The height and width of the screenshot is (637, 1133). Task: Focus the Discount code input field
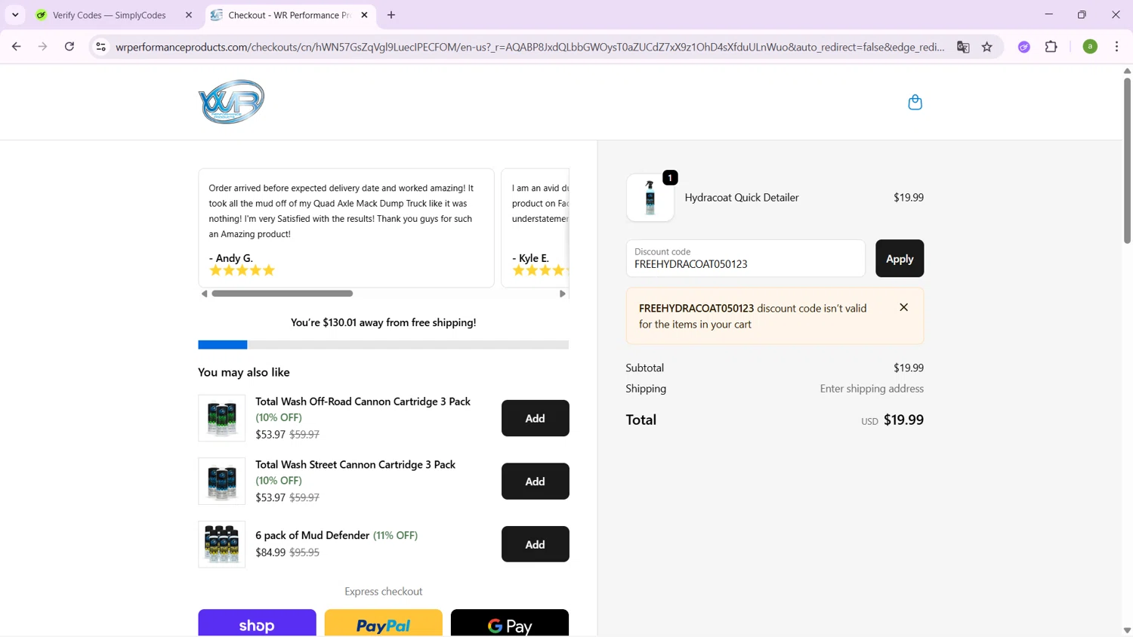pos(745,258)
